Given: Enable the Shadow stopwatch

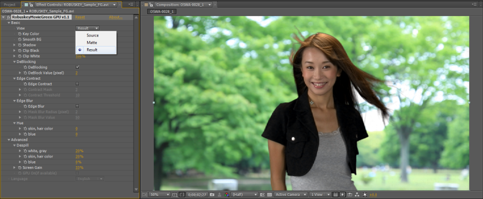Looking at the screenshot, I should tap(19, 45).
